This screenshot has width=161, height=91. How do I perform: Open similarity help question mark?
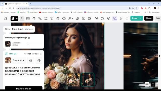[x=29, y=38]
